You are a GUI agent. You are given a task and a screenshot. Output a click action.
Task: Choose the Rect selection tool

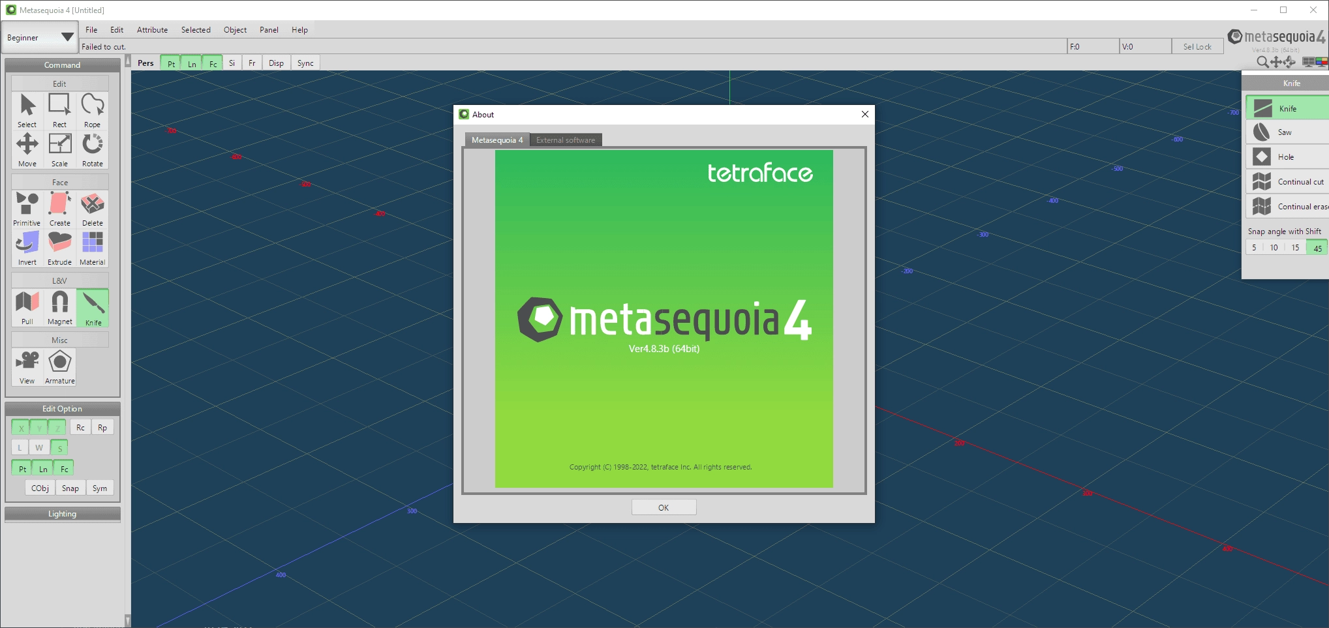[59, 110]
